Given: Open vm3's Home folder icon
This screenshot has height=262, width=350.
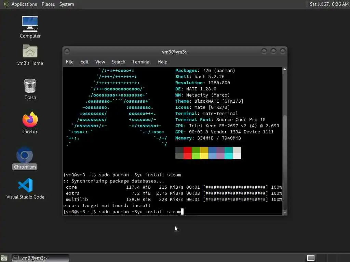Looking at the screenshot, I should tap(30, 55).
